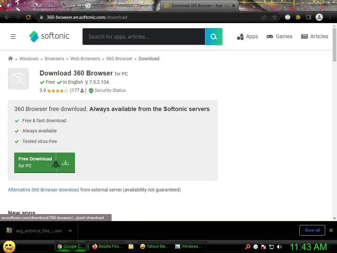Image resolution: width=337 pixels, height=253 pixels.
Task: Click the round tray icon next to magnifier
Action: click(255, 247)
